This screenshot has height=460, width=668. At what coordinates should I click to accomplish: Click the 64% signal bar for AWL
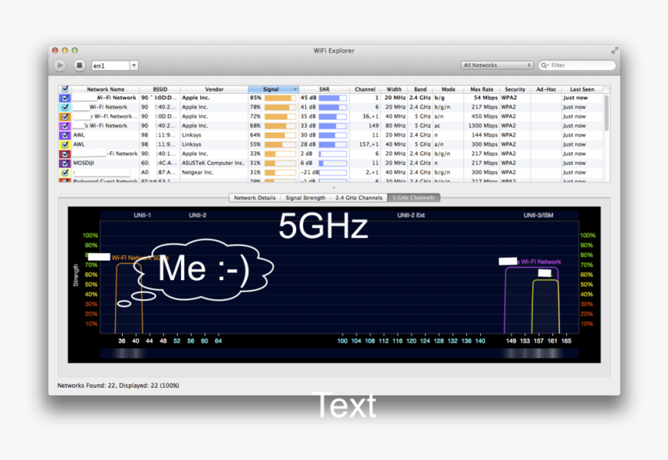[280, 135]
